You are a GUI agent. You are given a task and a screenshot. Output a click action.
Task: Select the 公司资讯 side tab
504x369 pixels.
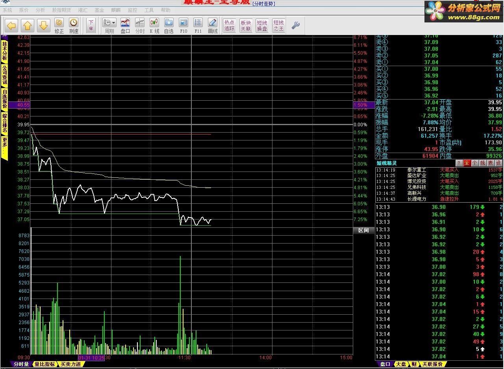point(4,75)
